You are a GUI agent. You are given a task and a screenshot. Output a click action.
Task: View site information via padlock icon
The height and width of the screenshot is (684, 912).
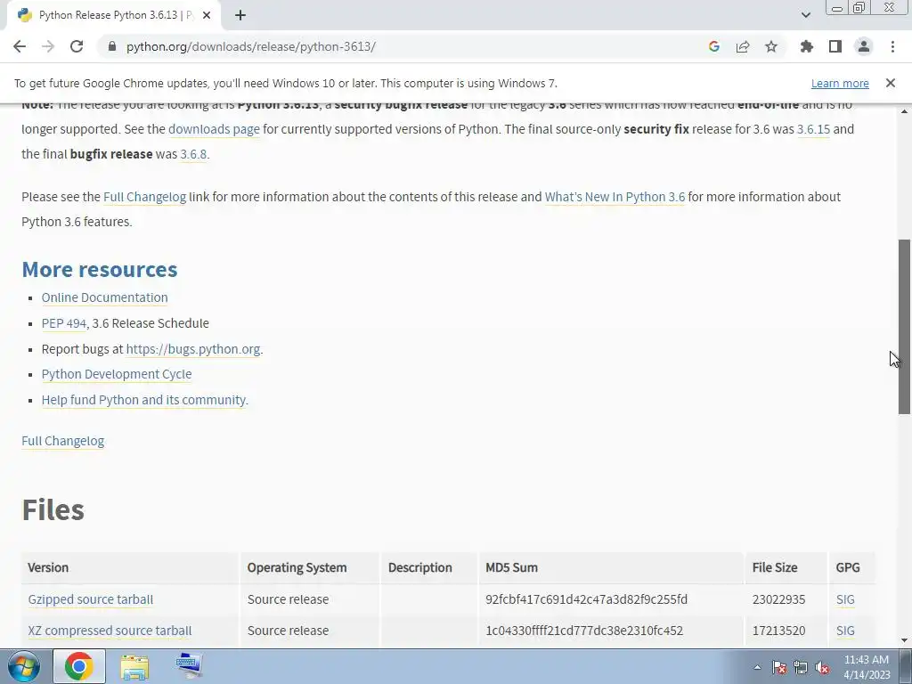112,46
